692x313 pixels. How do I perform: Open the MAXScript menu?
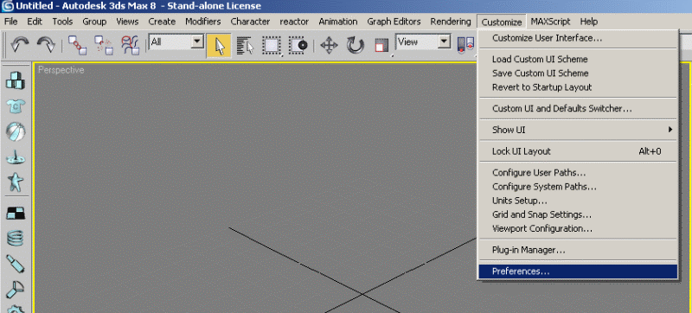coord(550,22)
